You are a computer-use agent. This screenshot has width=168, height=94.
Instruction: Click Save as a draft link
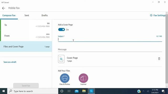pyautogui.click(x=10, y=62)
